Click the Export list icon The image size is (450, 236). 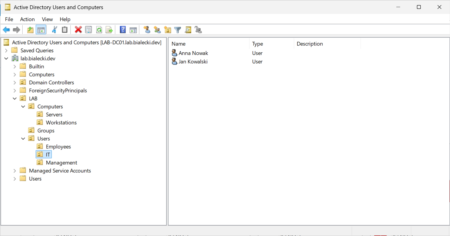(109, 30)
